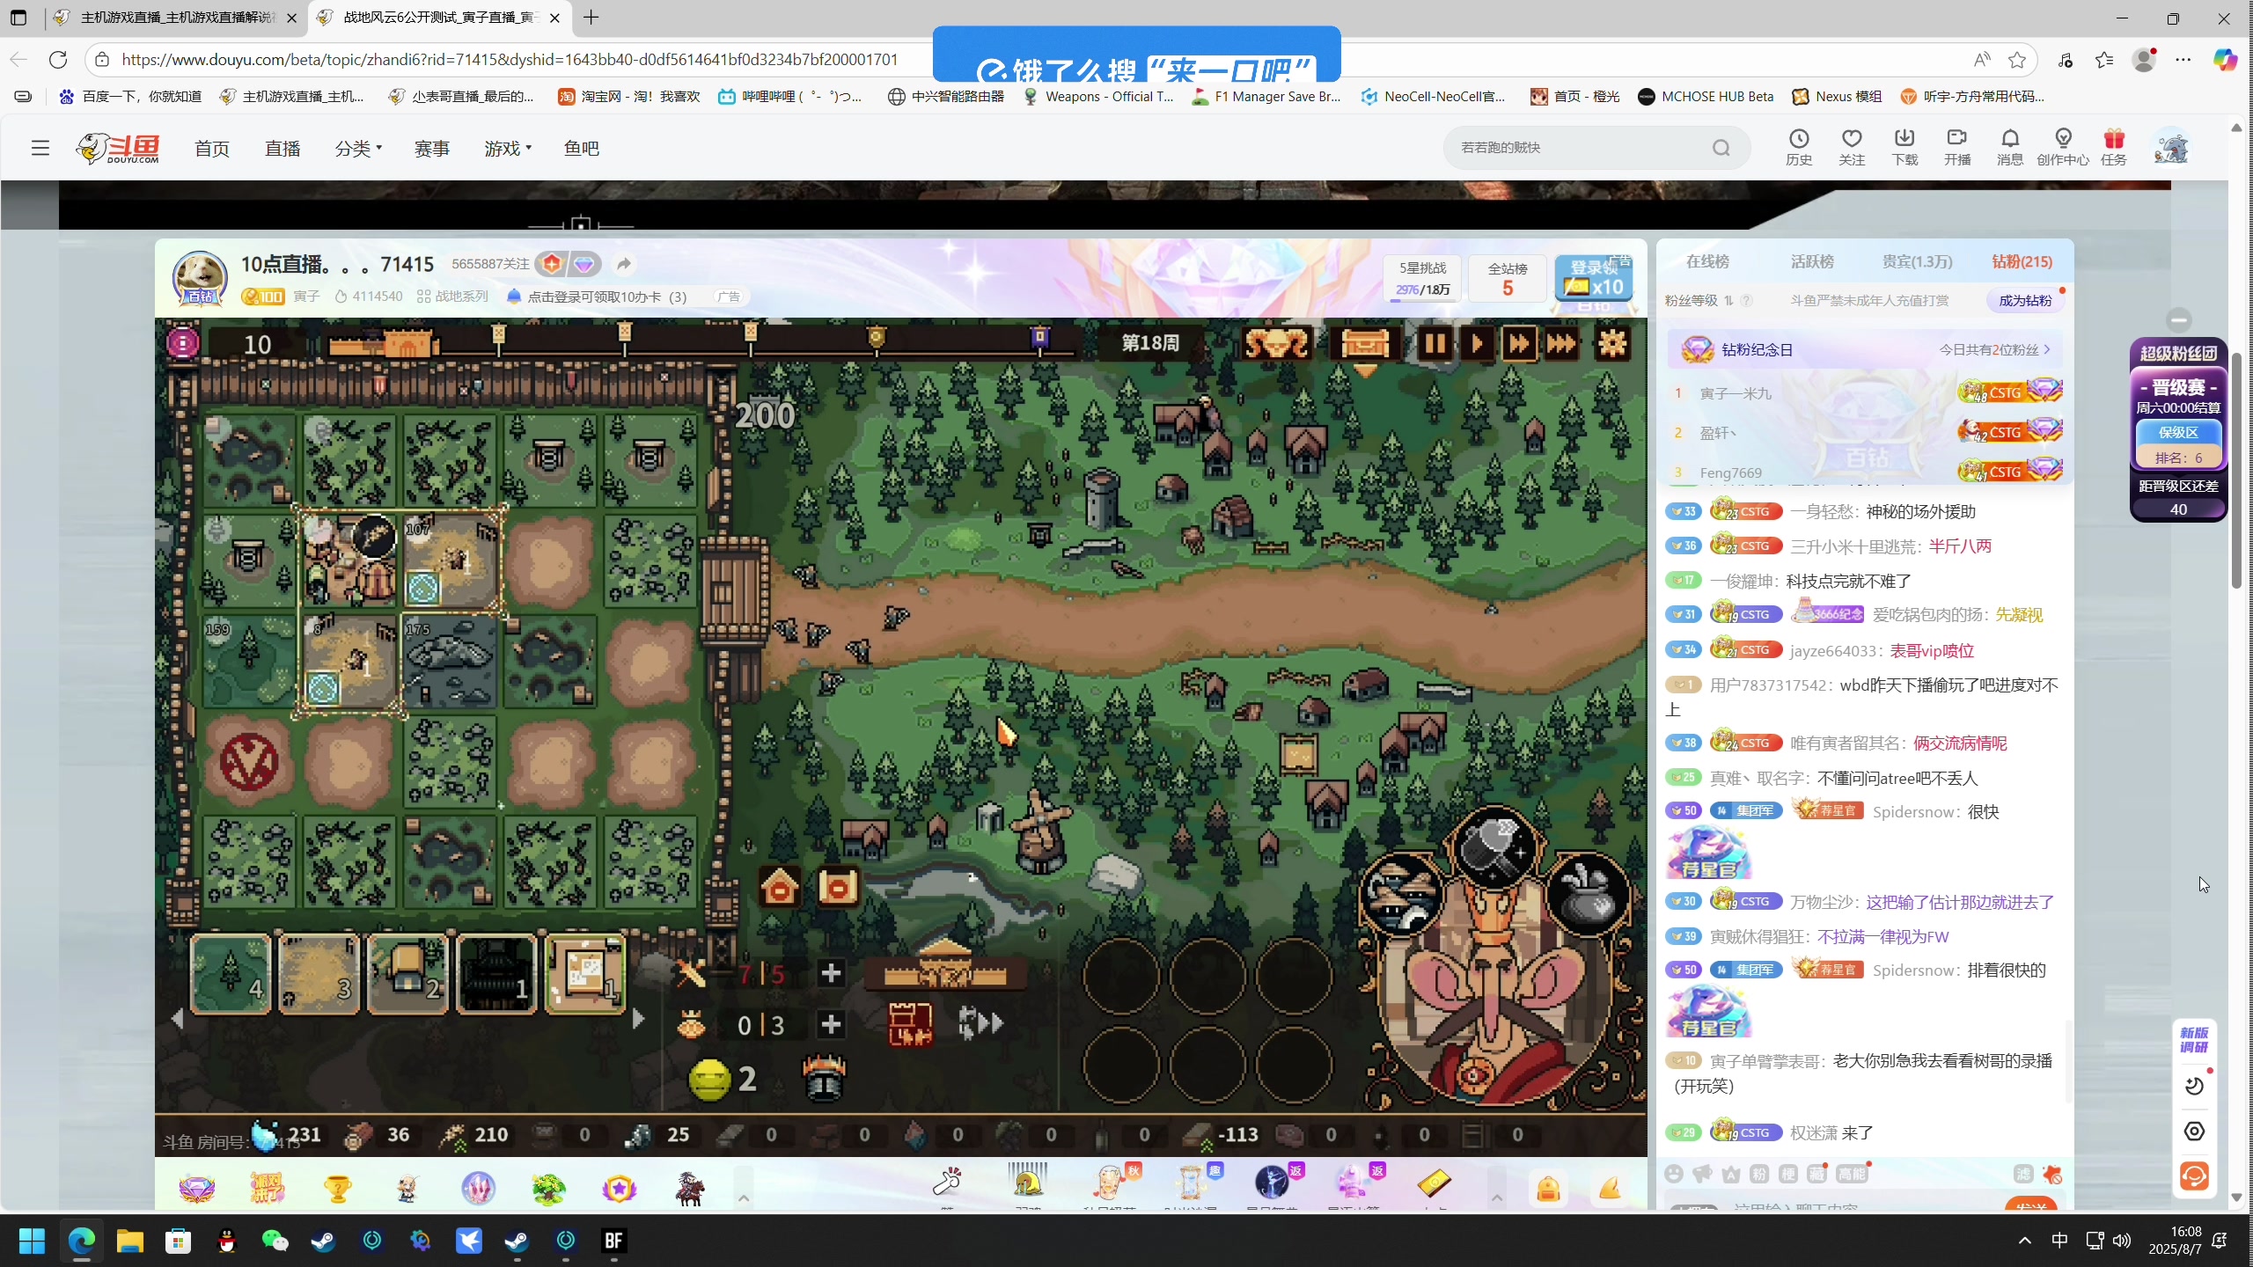Image resolution: width=2253 pixels, height=1267 pixels.
Task: Click the game play speed button
Action: tap(1477, 344)
